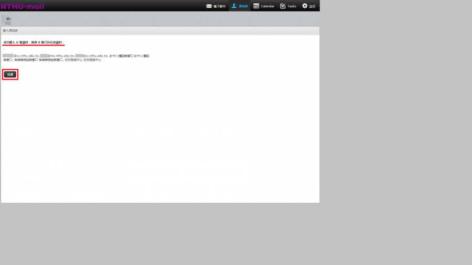
Task: Open the settings gear icon
Action: click(305, 6)
